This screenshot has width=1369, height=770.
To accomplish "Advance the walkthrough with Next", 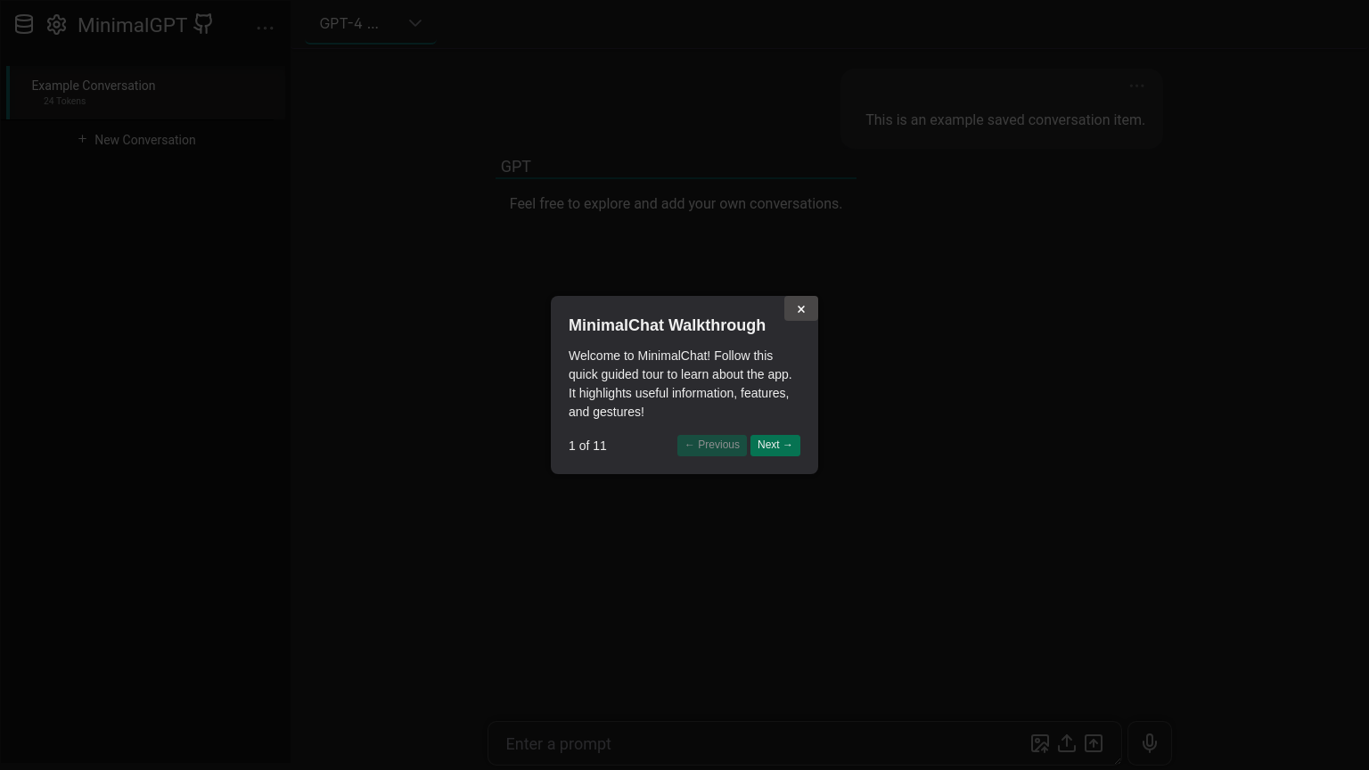I will pos(775,445).
